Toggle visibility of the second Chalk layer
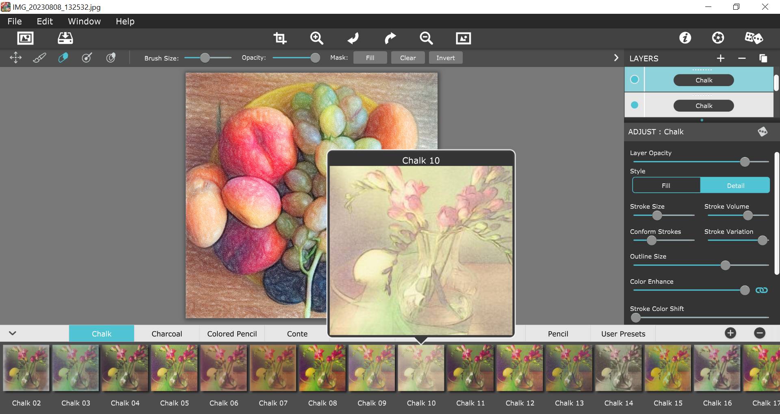 pos(635,105)
